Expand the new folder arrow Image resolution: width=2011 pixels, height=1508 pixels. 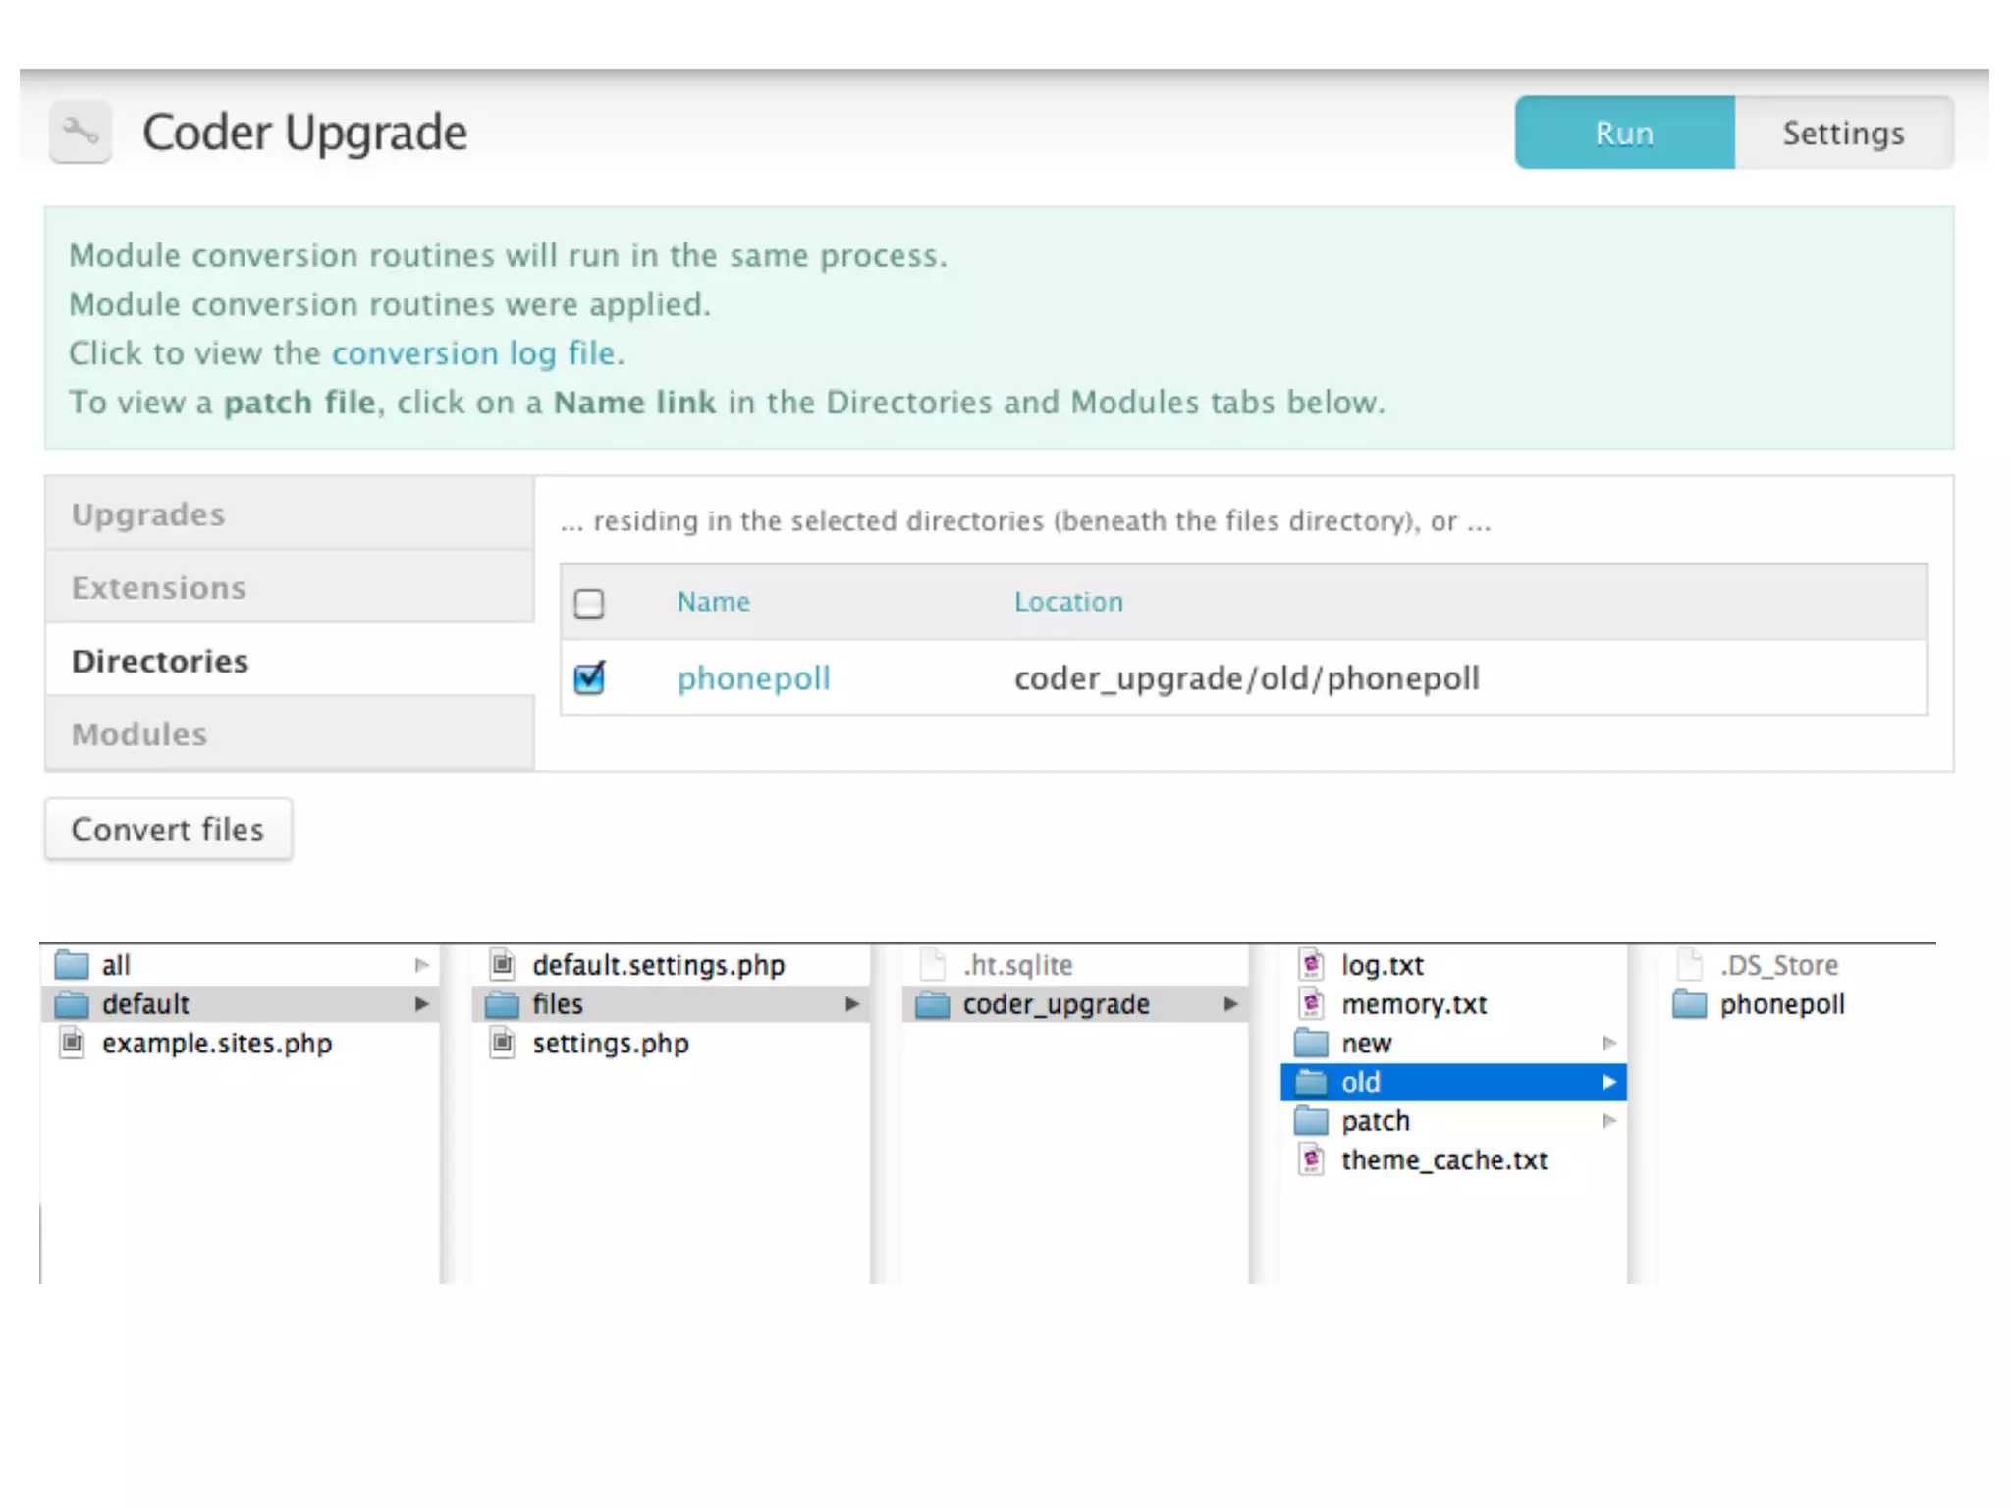(x=1608, y=1043)
